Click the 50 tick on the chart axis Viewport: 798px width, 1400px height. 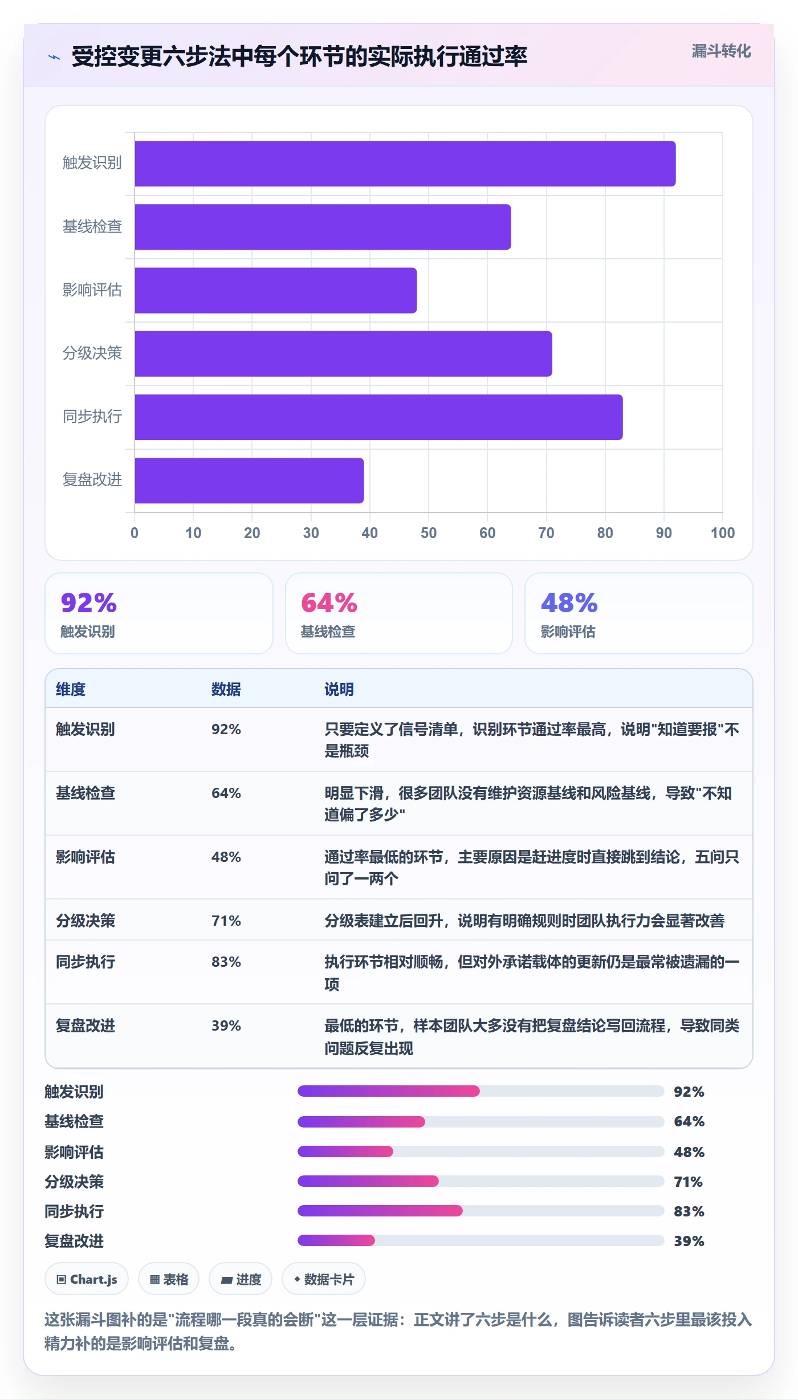pyautogui.click(x=429, y=532)
